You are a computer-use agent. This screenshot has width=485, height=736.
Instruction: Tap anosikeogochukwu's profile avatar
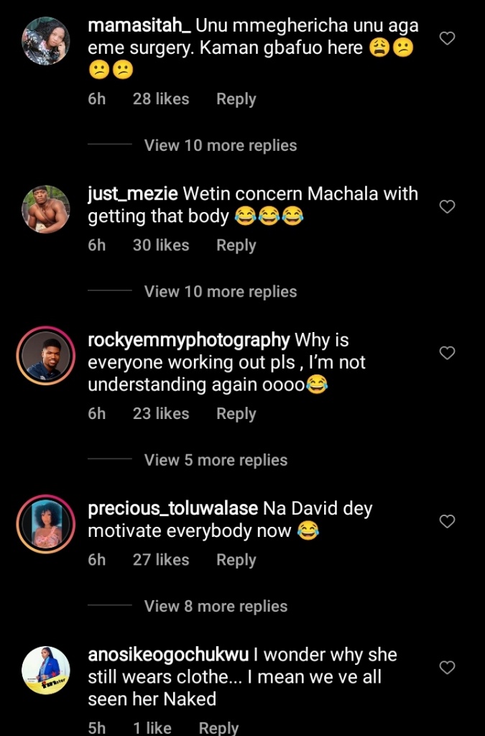[x=46, y=670]
